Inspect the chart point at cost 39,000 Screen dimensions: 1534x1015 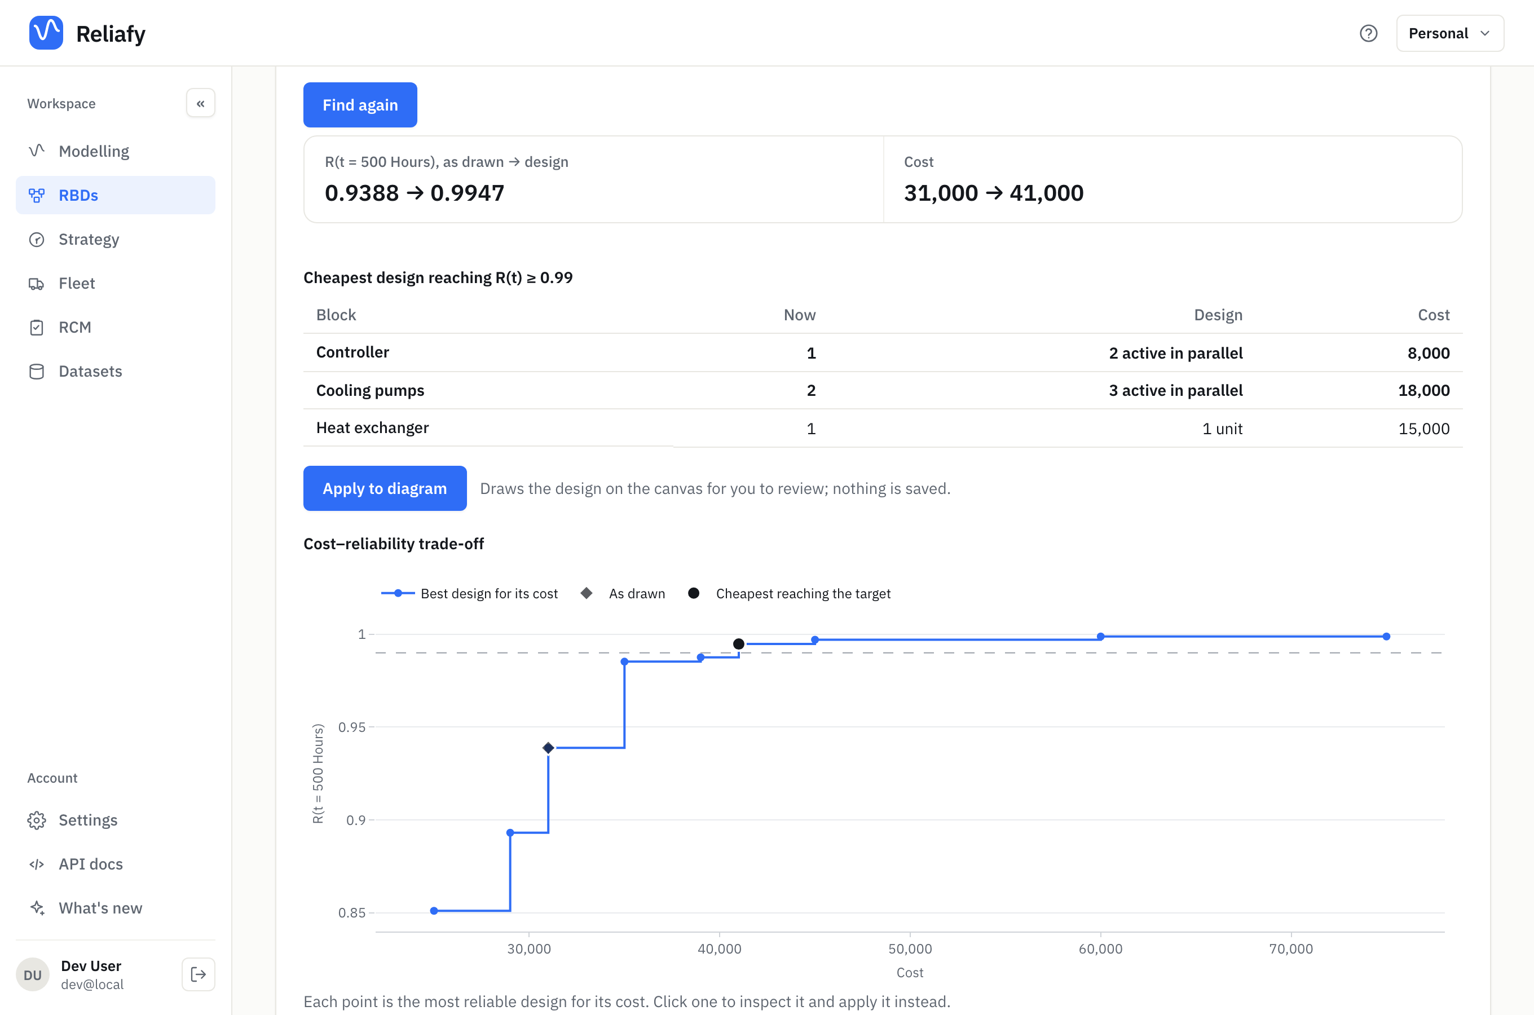tap(700, 657)
